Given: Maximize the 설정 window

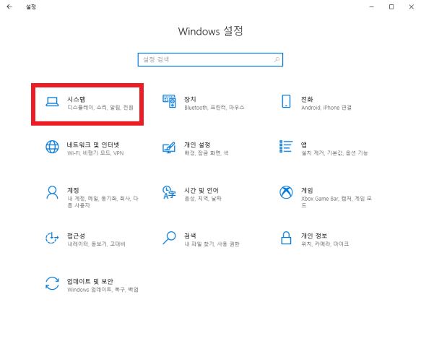Looking at the screenshot, I should pos(391,7).
